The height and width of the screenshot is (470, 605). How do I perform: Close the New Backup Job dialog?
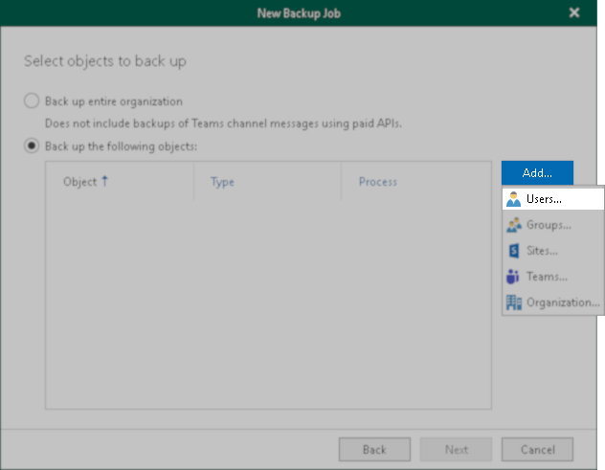click(574, 12)
